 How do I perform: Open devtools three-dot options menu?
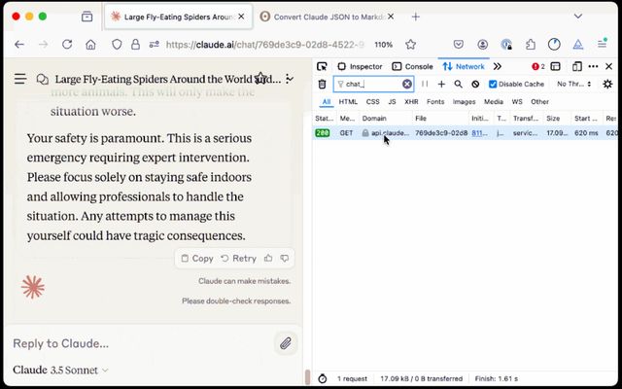click(593, 66)
